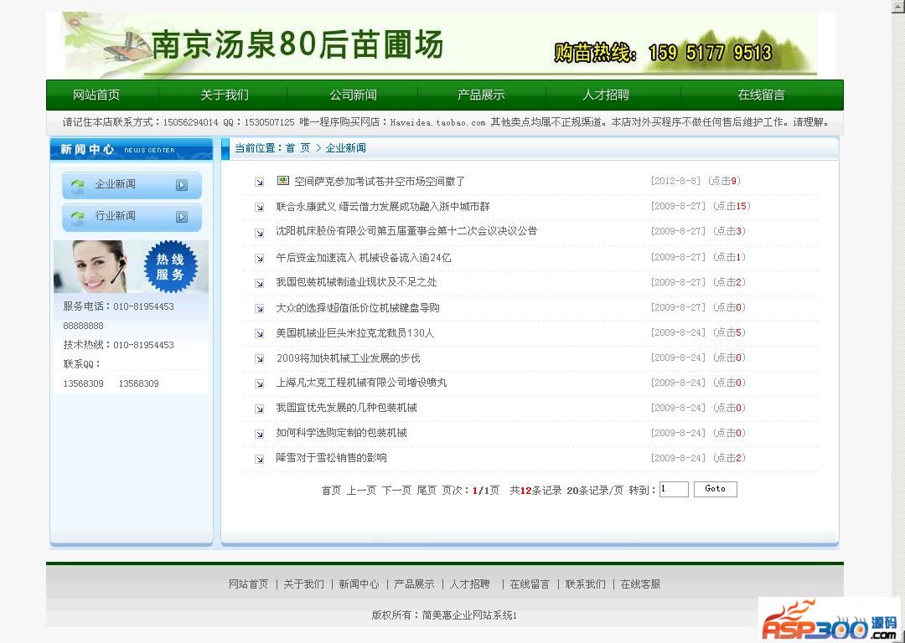This screenshot has width=905, height=643.
Task: Open 联系我们 link in the footer
Action: pyautogui.click(x=585, y=584)
